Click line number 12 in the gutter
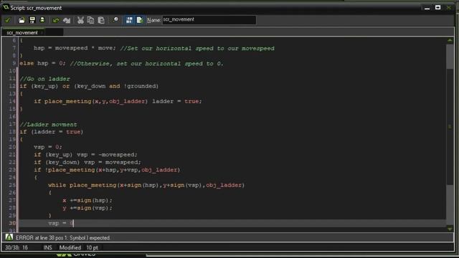This screenshot has width=459, height=258. [x=12, y=86]
